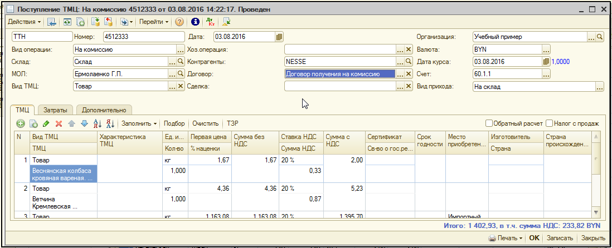Click the pencil Edit row icon

tap(46, 123)
